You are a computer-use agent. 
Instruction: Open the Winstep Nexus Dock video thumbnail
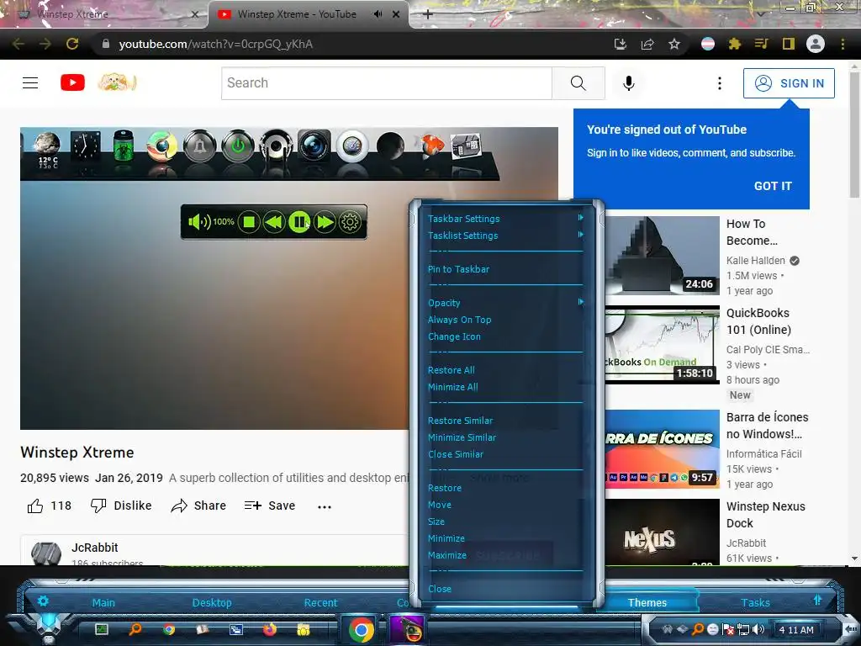tap(663, 532)
